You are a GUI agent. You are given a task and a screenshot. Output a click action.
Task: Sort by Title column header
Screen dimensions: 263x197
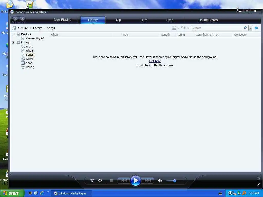(x=125, y=35)
